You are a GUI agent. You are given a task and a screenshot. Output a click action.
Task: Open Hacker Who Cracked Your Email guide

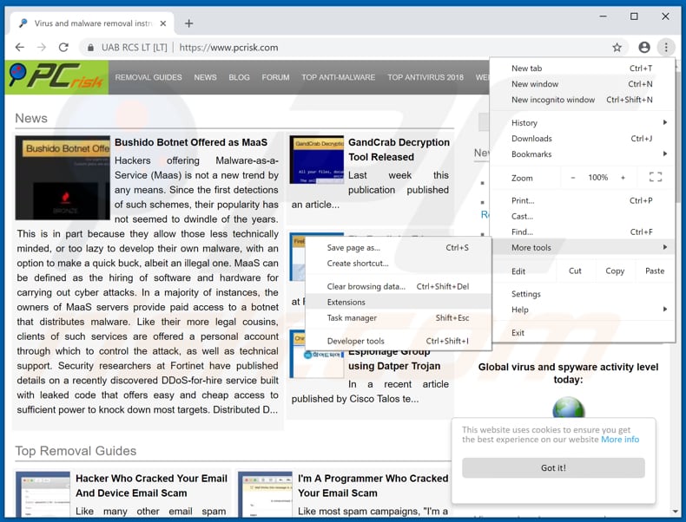[x=151, y=486]
